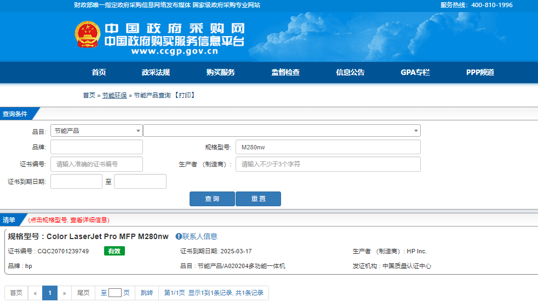Click the 【打印】 print link
538x302 pixels.
coord(185,95)
